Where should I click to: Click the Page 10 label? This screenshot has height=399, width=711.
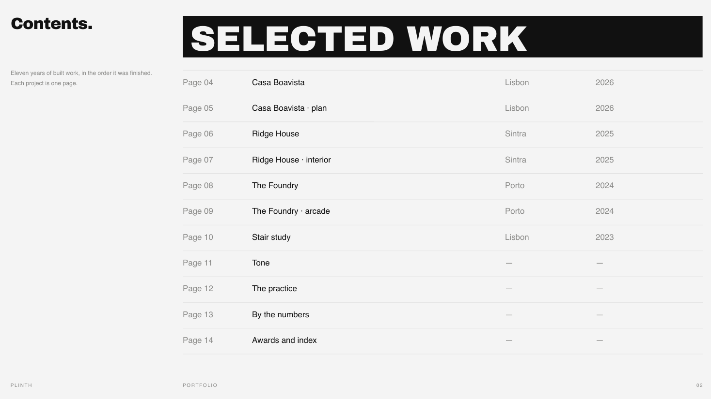pyautogui.click(x=198, y=237)
